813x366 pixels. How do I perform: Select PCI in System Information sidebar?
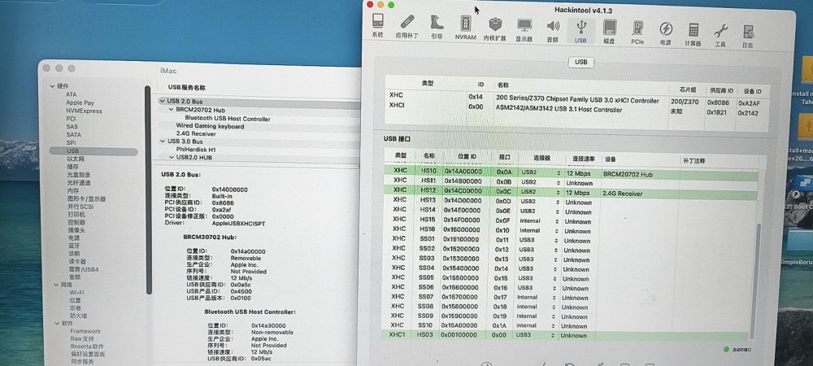[71, 119]
